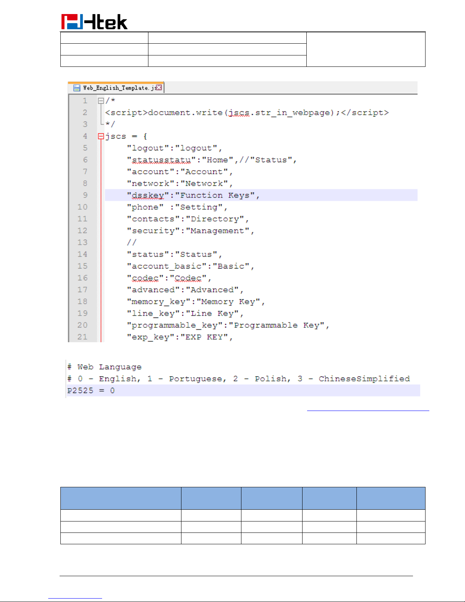Collapse the jscs object fold at line 4
Image resolution: width=465 pixels, height=602 pixels.
pos(101,136)
